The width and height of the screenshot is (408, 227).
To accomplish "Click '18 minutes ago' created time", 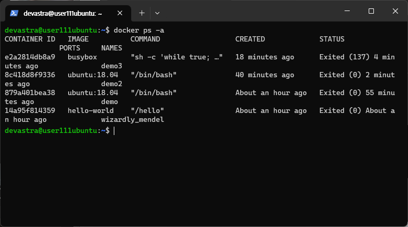I will pos(265,57).
